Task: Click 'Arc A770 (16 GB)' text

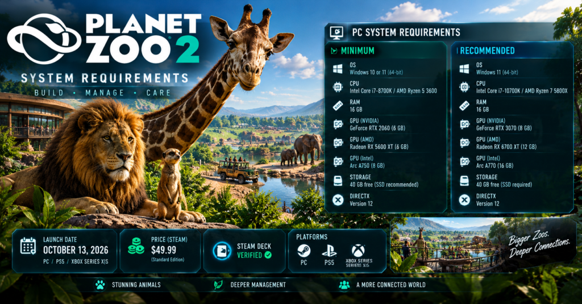Action: coord(495,165)
